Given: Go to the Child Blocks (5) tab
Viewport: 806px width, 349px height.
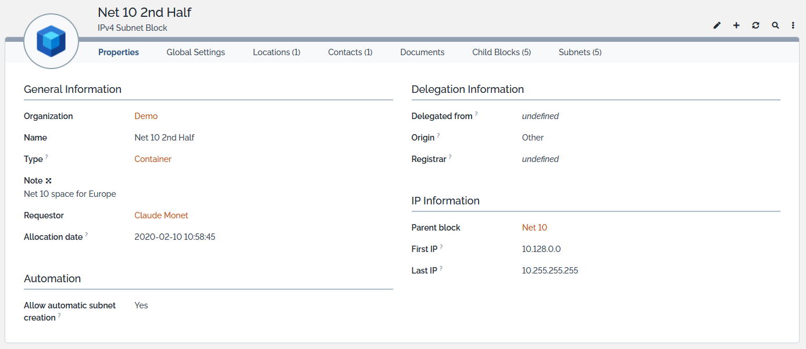Looking at the screenshot, I should (501, 52).
